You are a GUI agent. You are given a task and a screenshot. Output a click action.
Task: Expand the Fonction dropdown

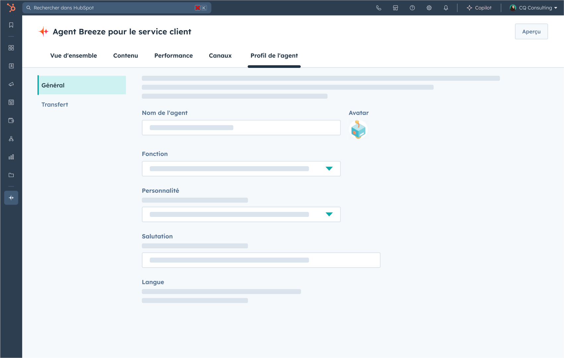click(241, 169)
